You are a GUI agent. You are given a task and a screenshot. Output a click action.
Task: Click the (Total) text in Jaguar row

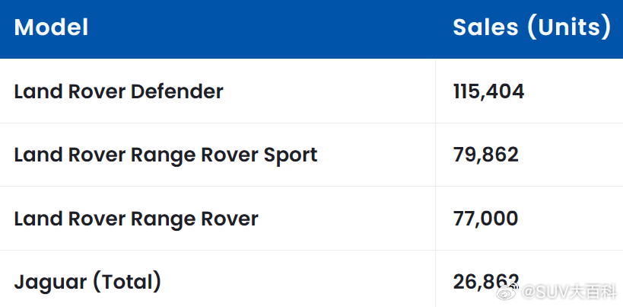coord(127,282)
